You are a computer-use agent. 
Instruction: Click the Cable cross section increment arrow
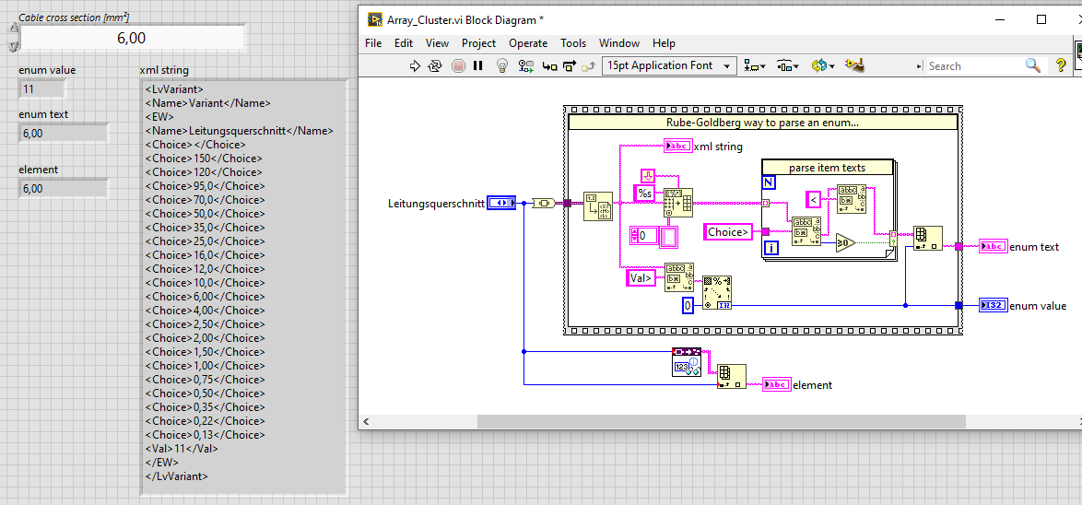(x=13, y=29)
